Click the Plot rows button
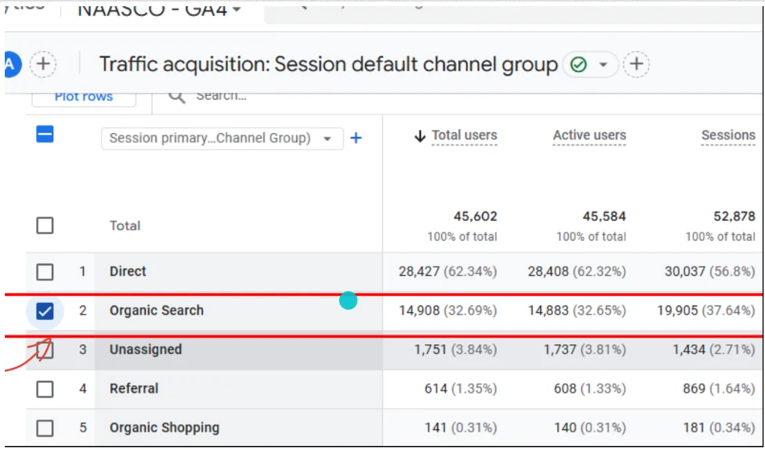Image resolution: width=765 pixels, height=450 pixels. coord(83,96)
